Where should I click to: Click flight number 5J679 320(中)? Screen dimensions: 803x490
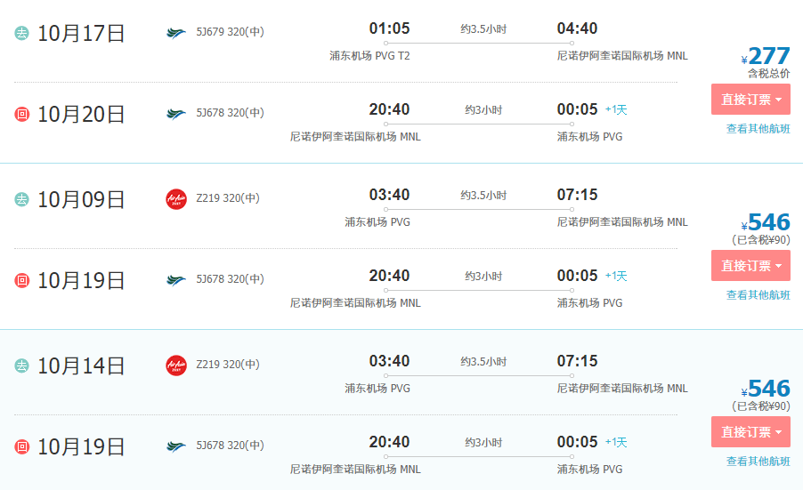[230, 32]
